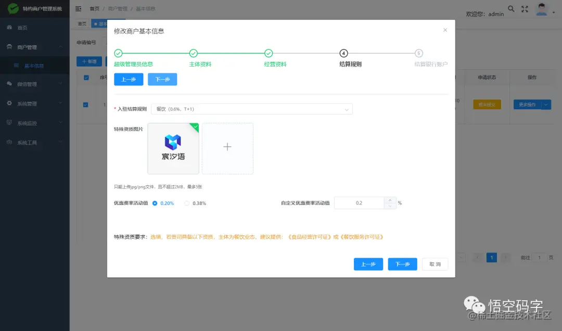Expand 系统管理 sidebar menu
The width and height of the screenshot is (562, 331).
(x=35, y=104)
